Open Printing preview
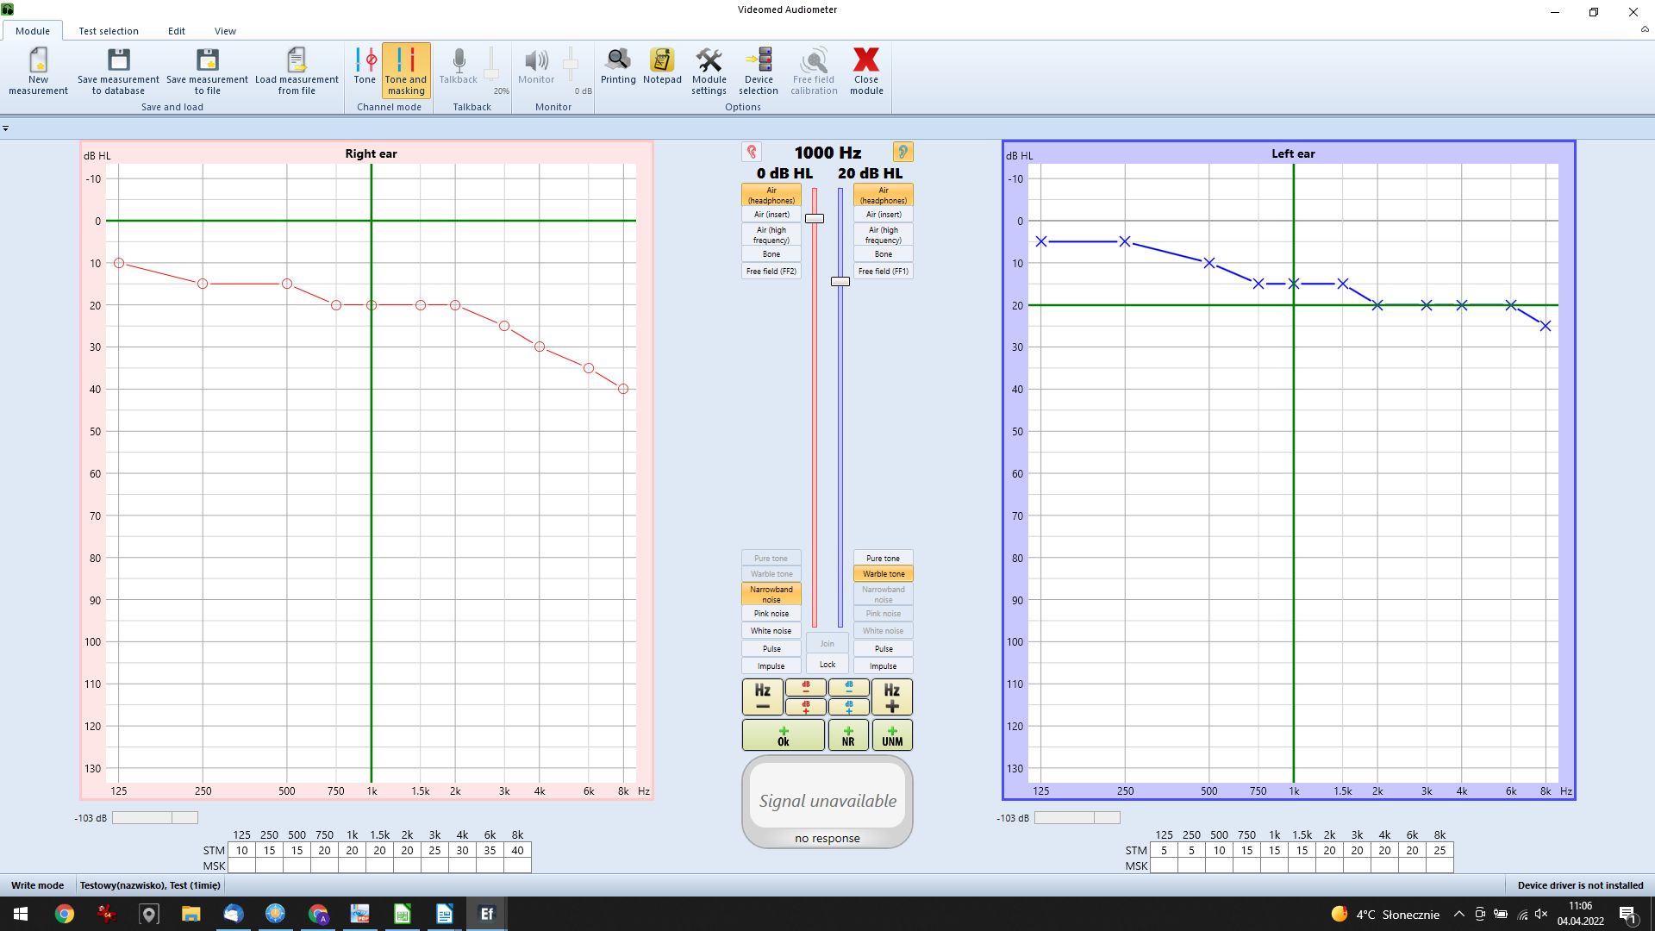The height and width of the screenshot is (931, 1655). (618, 67)
